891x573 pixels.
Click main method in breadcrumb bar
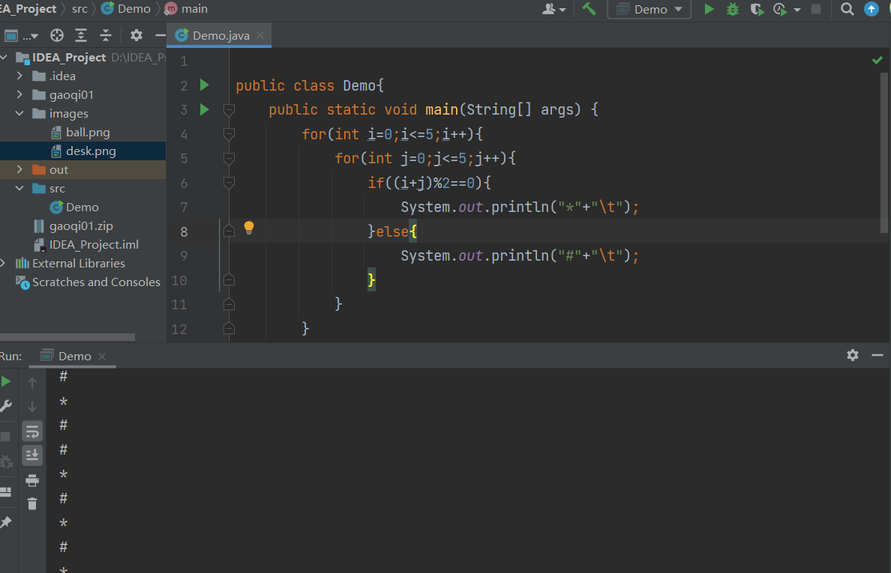(x=187, y=9)
